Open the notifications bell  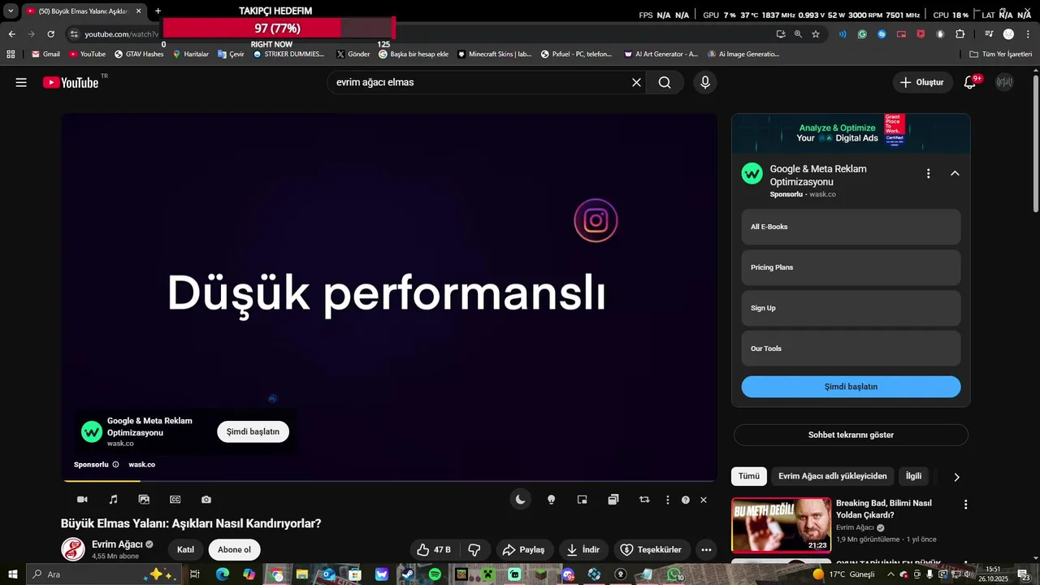click(x=969, y=82)
